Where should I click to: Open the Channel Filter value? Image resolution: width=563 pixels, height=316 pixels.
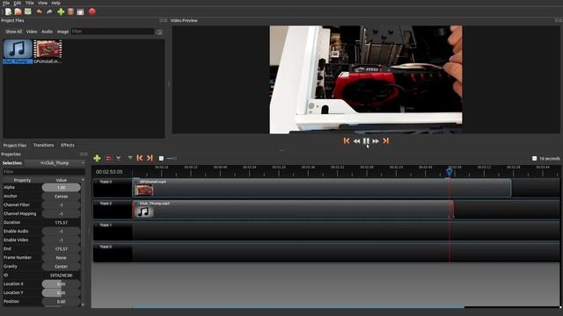point(61,205)
